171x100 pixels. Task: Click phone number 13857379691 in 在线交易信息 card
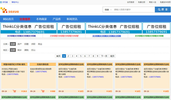(x=41, y=72)
